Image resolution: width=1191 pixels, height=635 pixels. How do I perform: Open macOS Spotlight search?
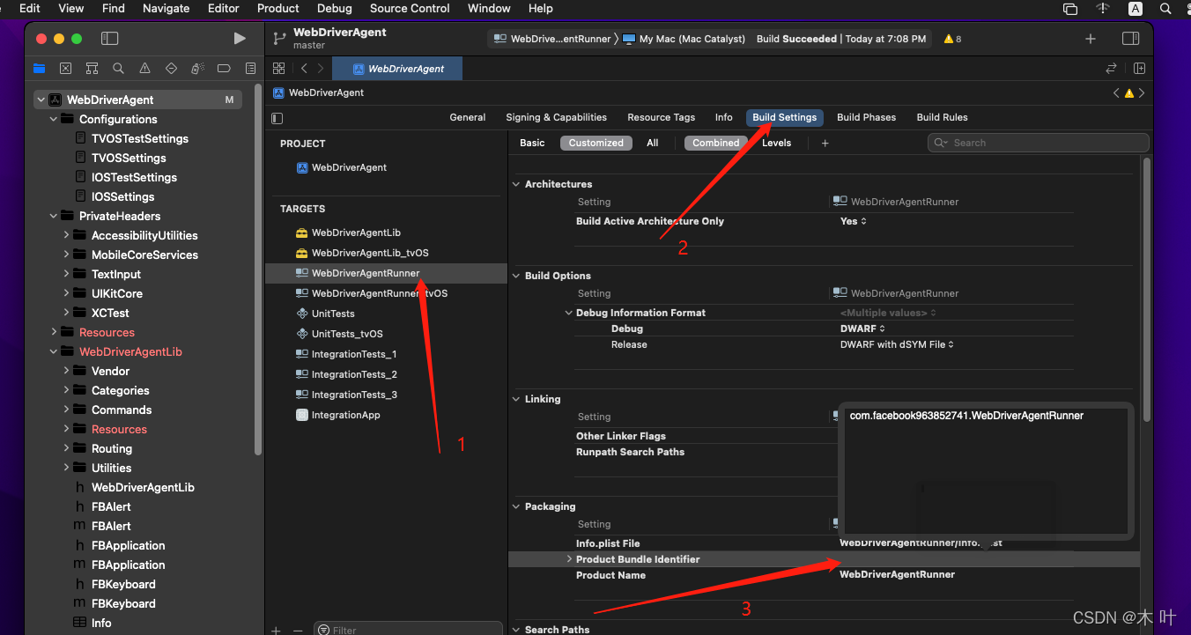(1164, 9)
